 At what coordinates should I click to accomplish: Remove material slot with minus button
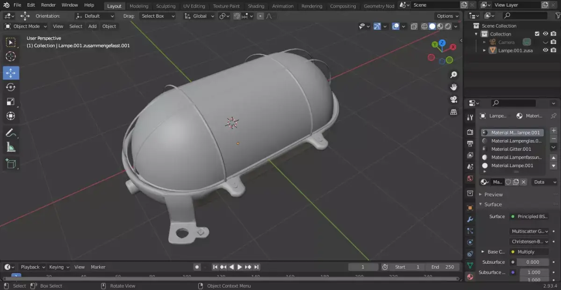pos(554,139)
